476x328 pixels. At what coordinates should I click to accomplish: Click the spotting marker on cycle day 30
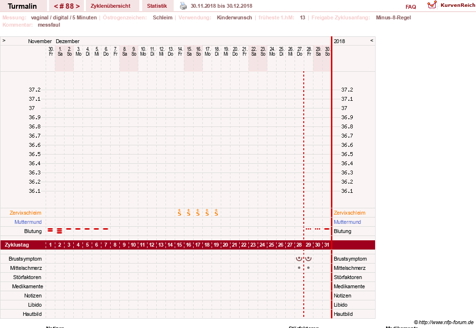tap(317, 229)
